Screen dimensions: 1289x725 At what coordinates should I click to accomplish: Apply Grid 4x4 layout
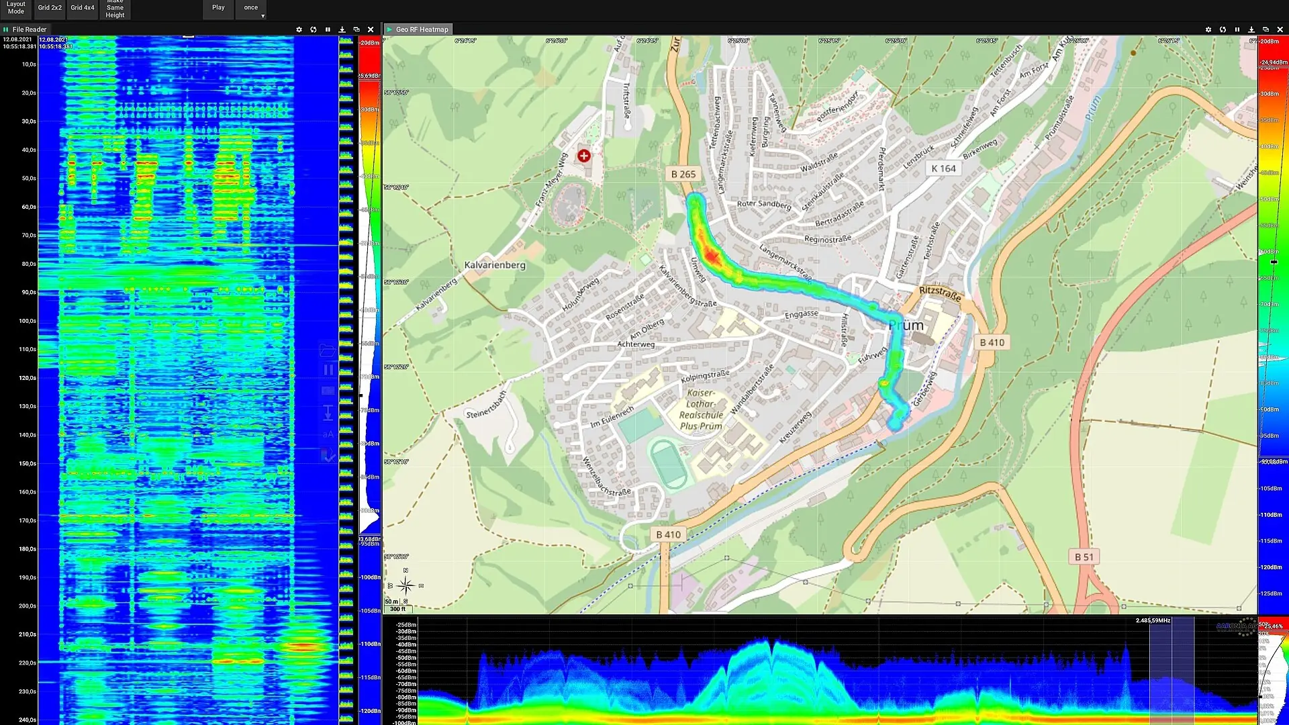click(x=83, y=8)
